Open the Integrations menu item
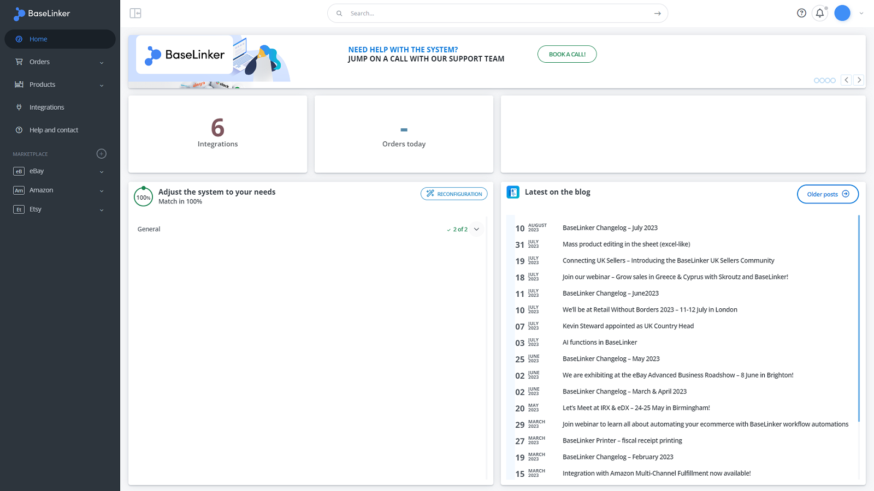This screenshot has width=874, height=491. 46,107
